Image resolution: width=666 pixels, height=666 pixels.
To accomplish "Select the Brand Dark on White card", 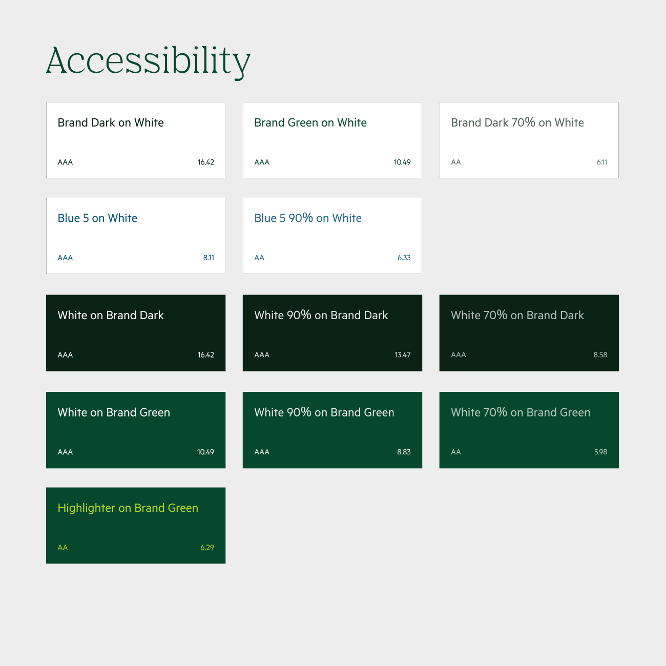I will [x=135, y=140].
